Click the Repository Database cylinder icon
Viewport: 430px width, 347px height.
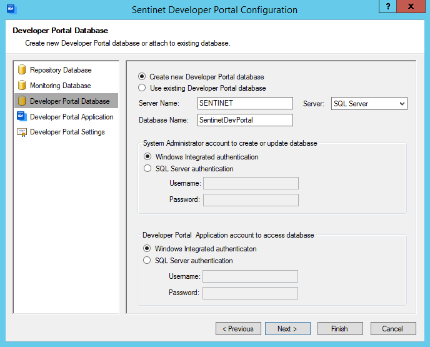(22, 69)
